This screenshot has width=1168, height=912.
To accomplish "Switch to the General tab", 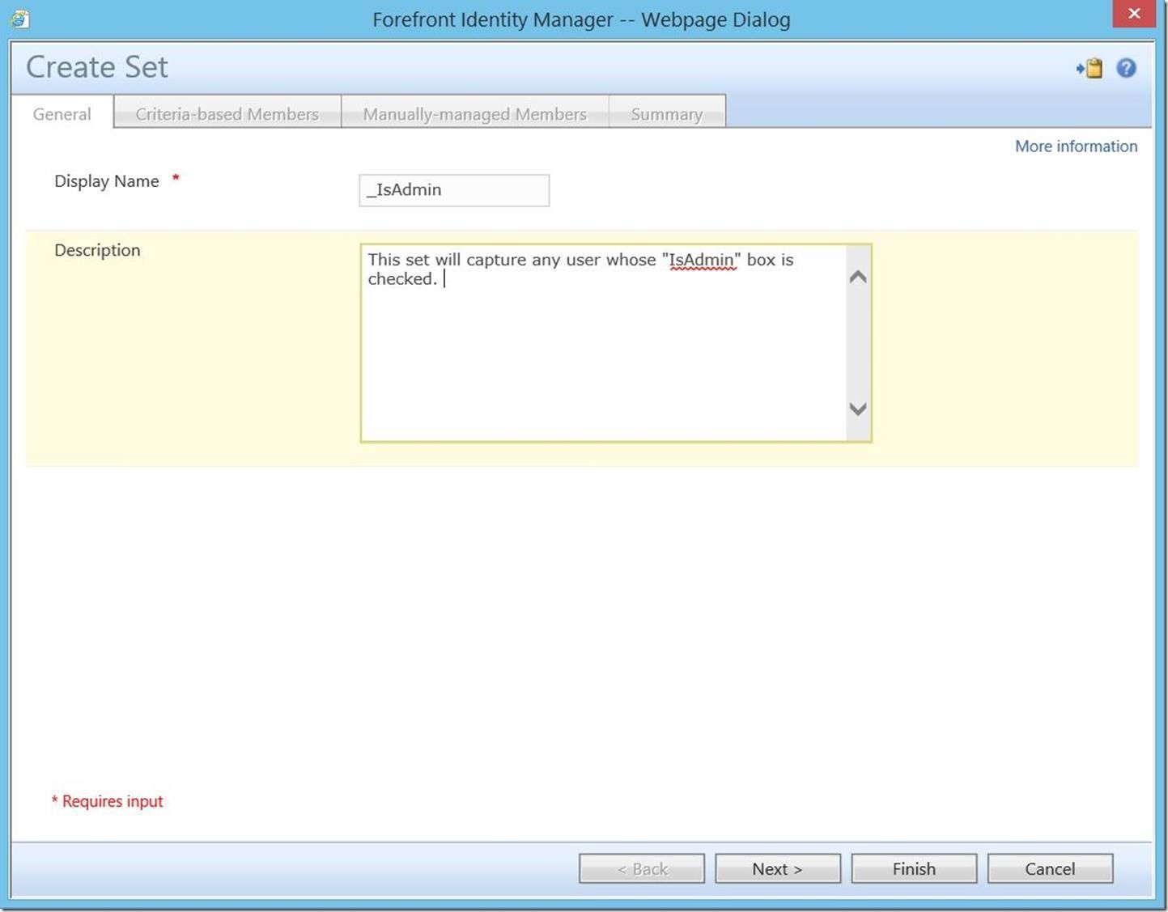I will (x=62, y=114).
